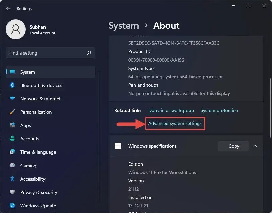272x213 pixels.
Task: Maximize the Settings window
Action: [248, 6]
